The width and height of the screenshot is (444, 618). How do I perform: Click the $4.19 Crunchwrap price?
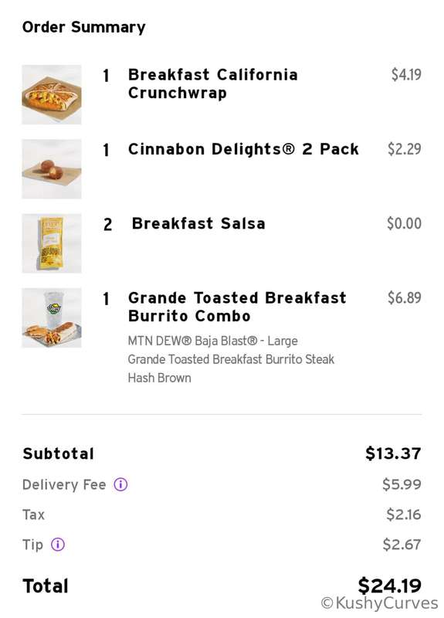(406, 74)
